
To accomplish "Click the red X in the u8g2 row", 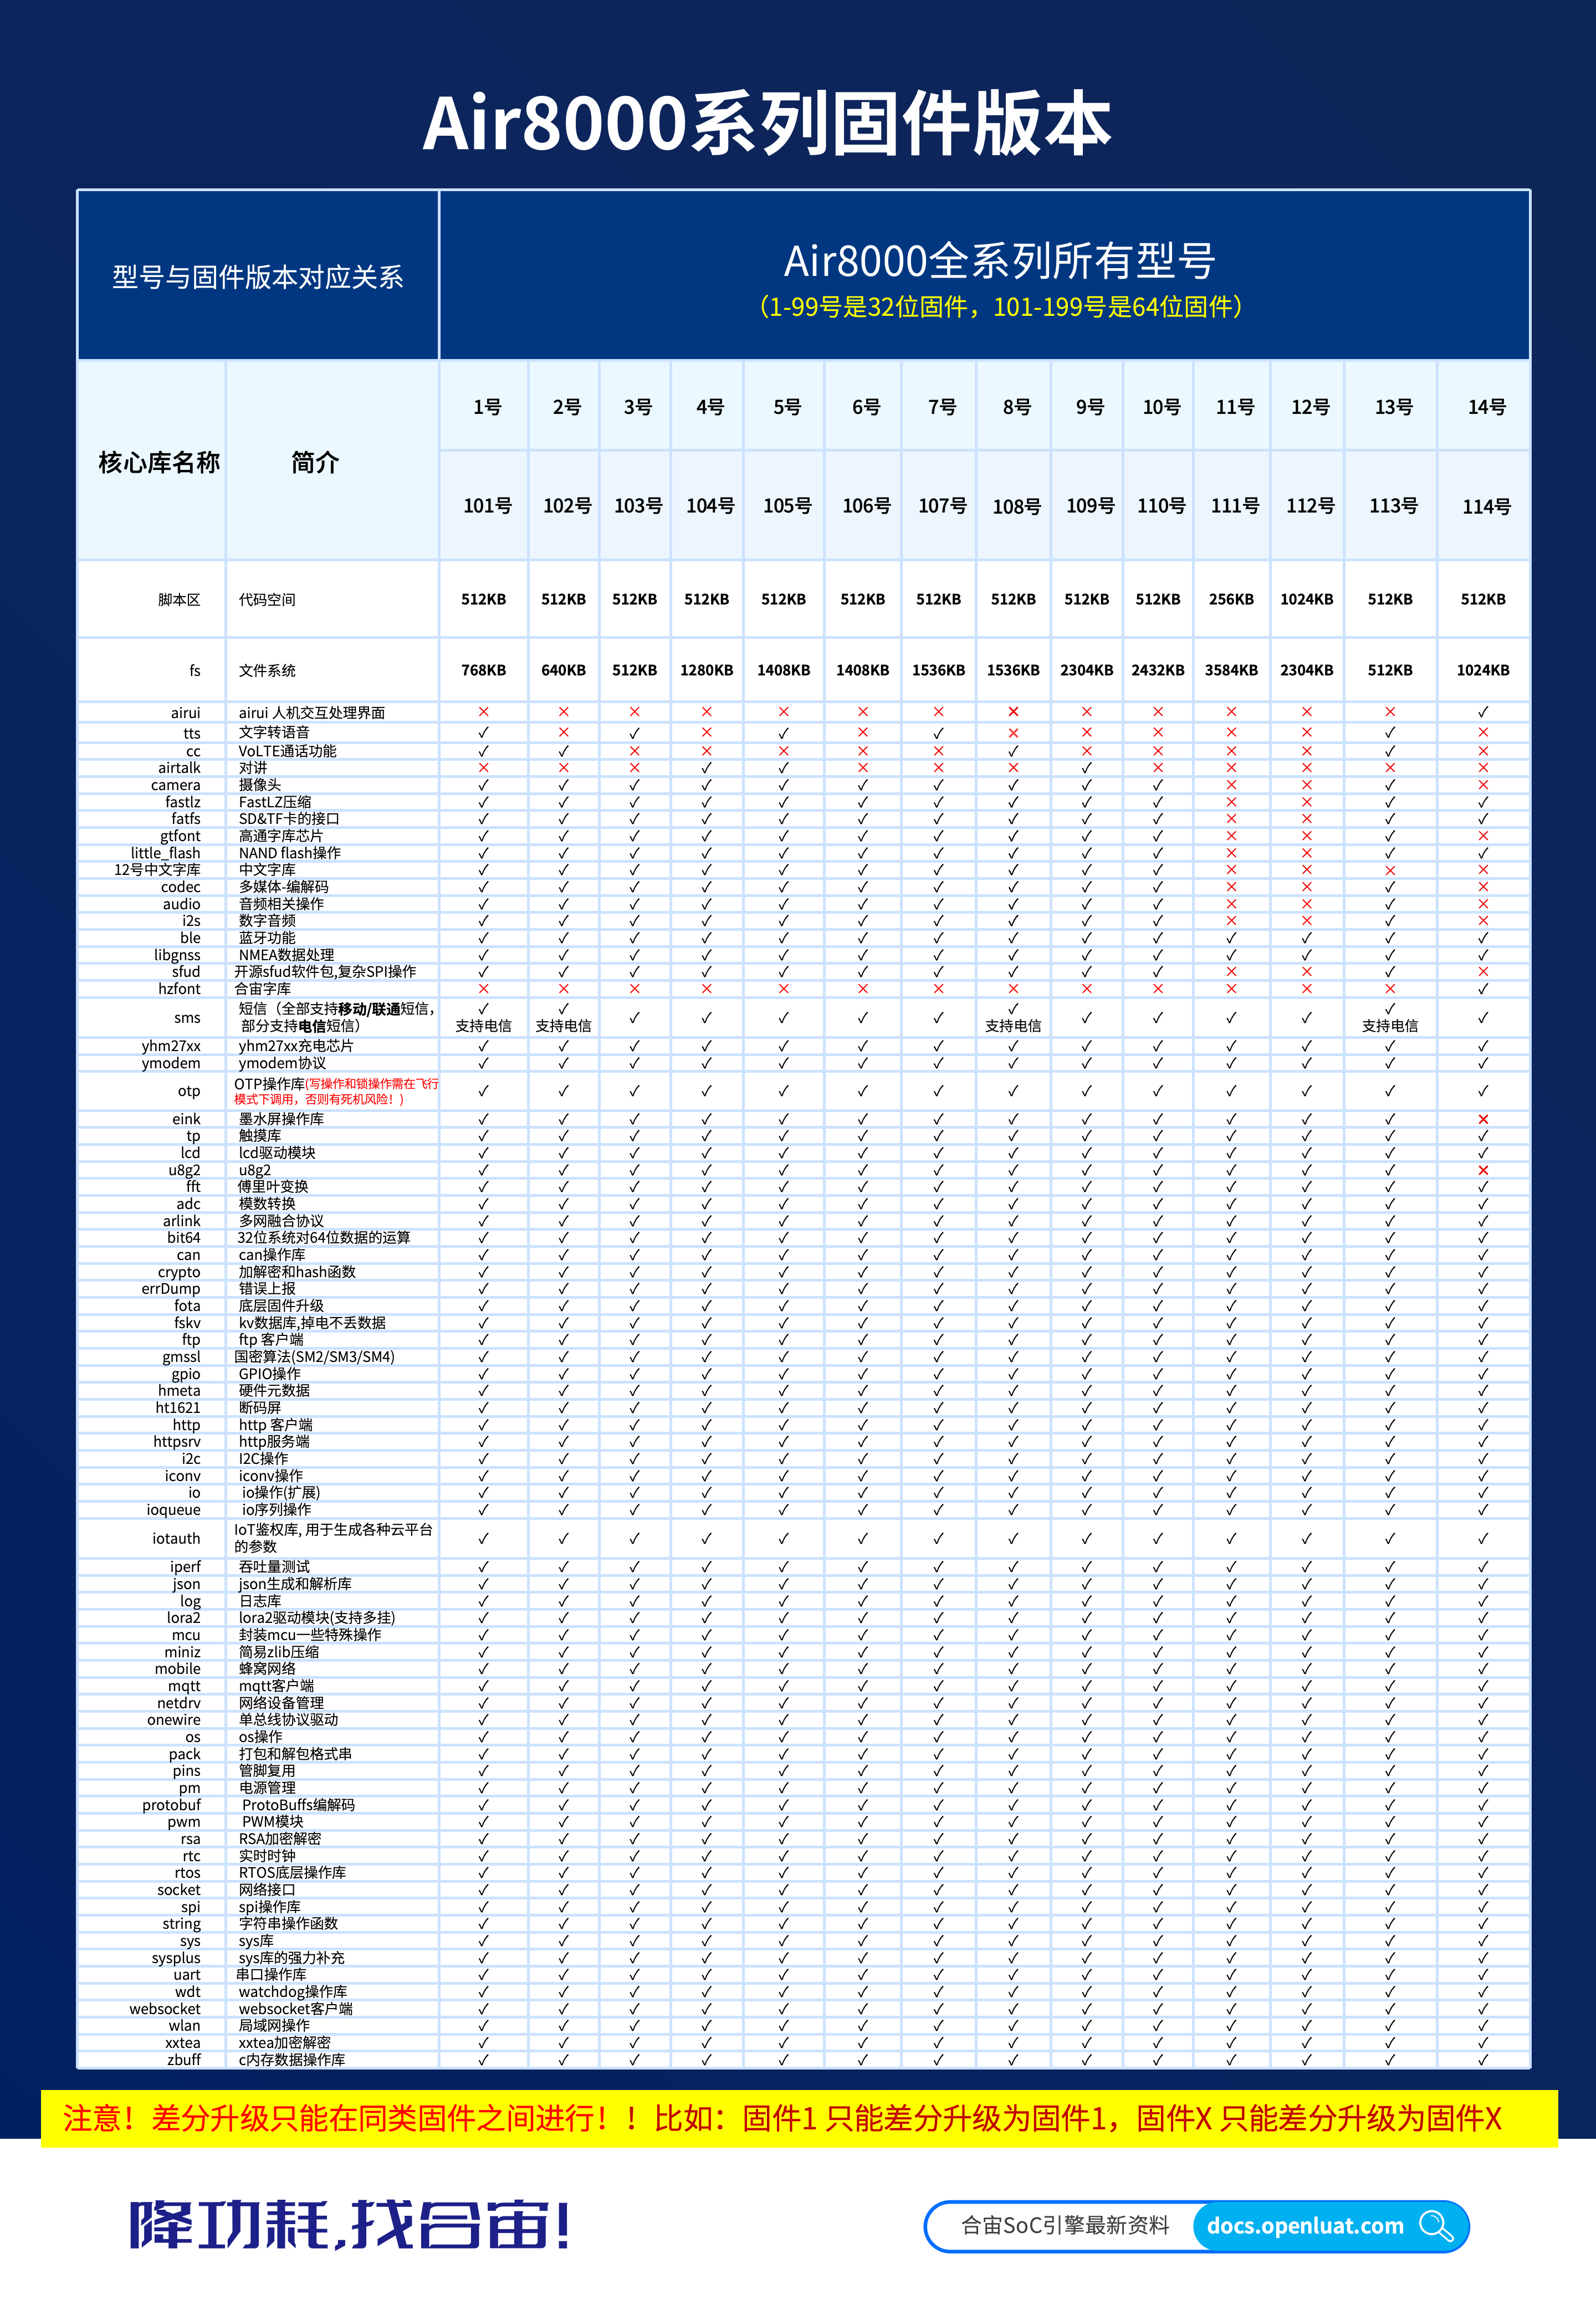I will pos(1483,1170).
